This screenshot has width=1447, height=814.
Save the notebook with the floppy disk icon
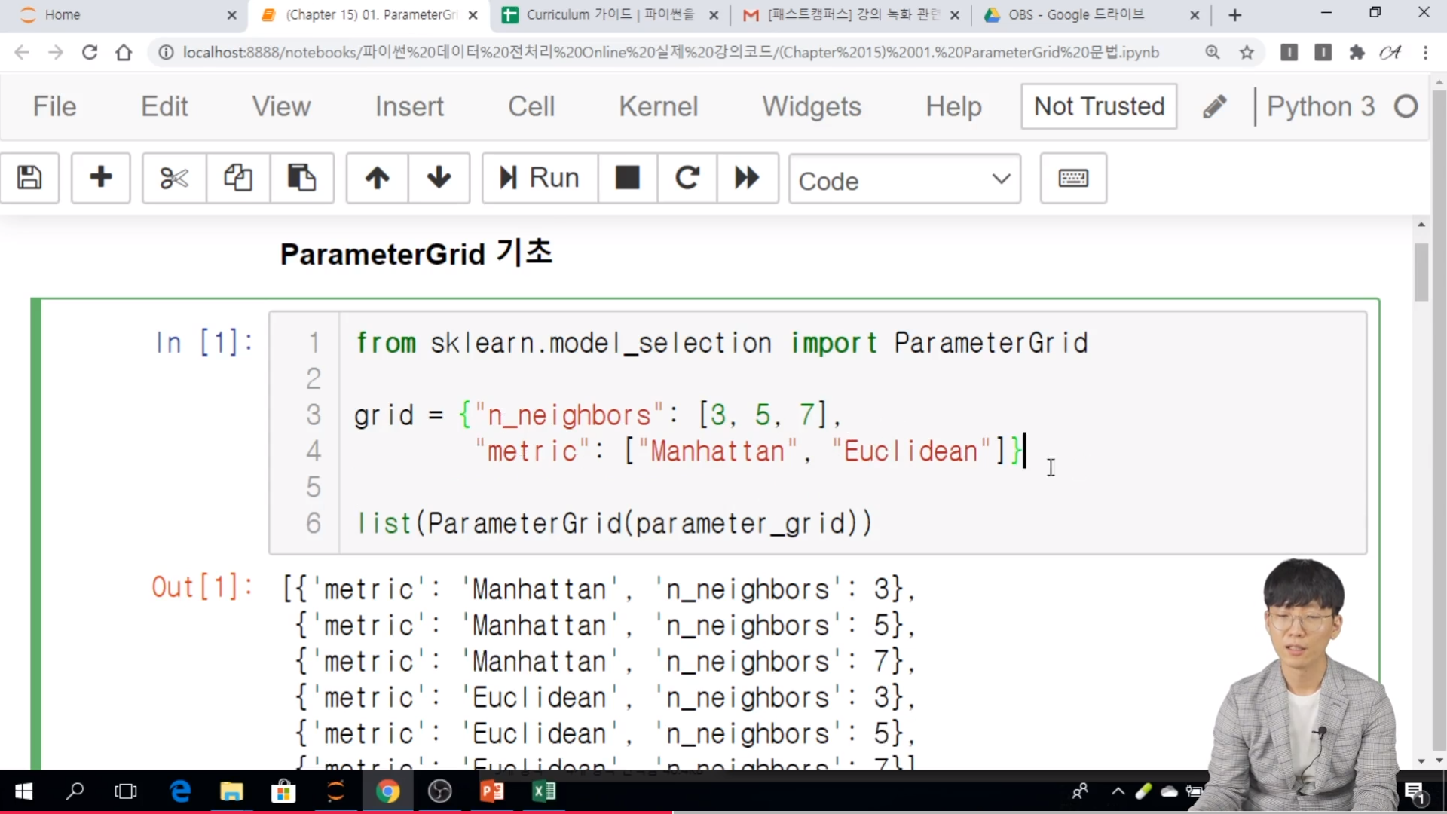(29, 179)
